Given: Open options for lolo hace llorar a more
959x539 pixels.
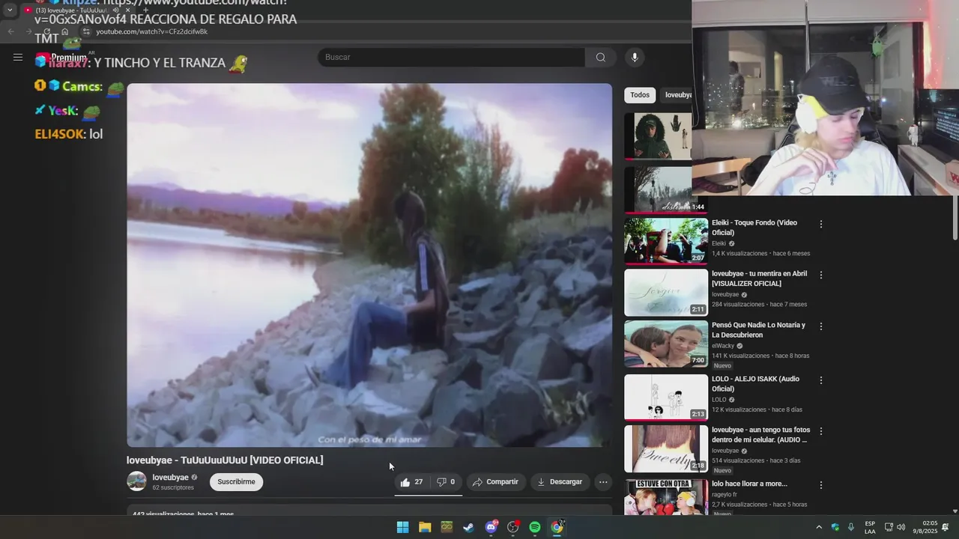Looking at the screenshot, I should pos(821,485).
